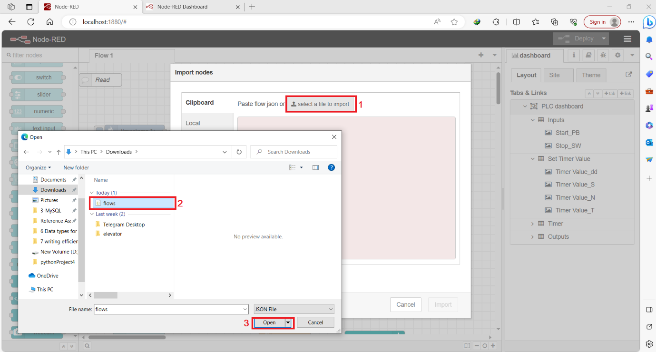656x352 pixels.
Task: Expand all dashboard tabs with down chevrons
Action: point(598,94)
